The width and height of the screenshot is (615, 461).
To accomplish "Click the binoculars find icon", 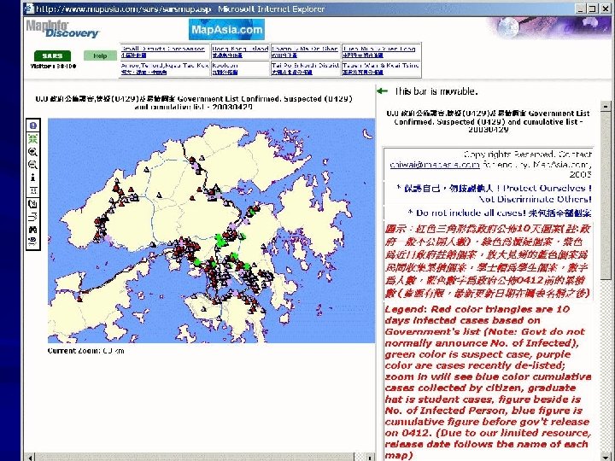I will point(33,230).
